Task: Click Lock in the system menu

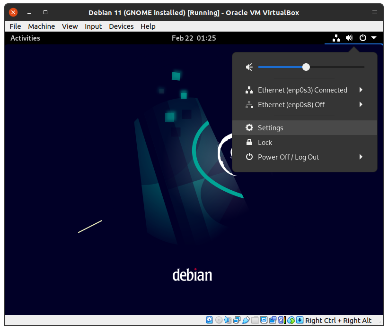Action: [x=265, y=143]
